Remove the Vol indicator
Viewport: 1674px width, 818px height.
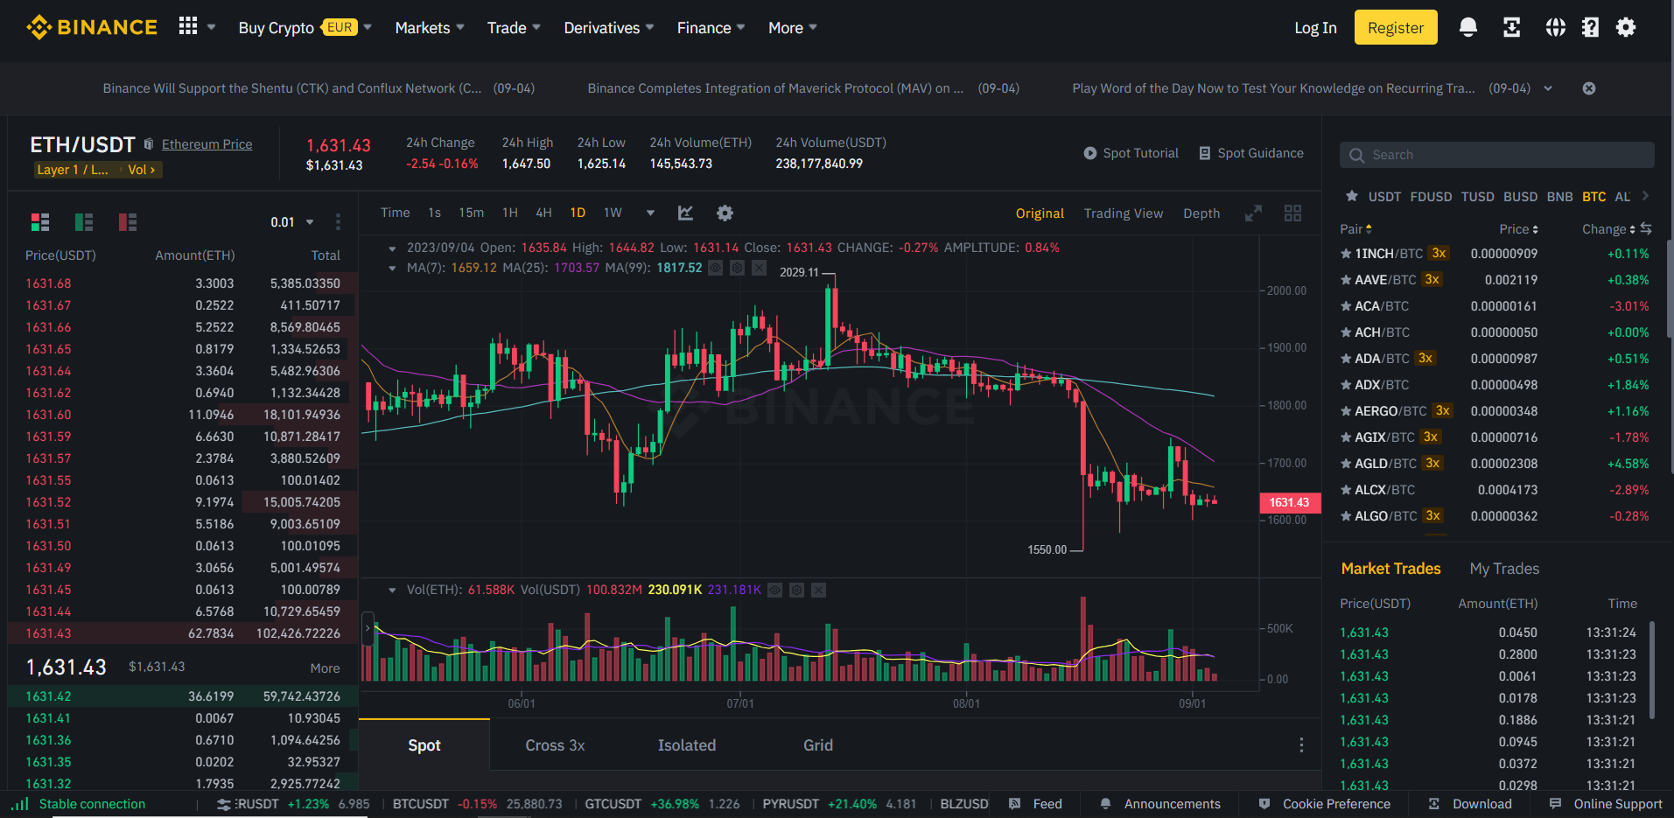tap(818, 590)
